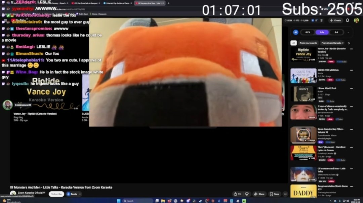Open the Twitch Dash bookmark
The height and width of the screenshot is (203, 363).
[x=82, y=14]
